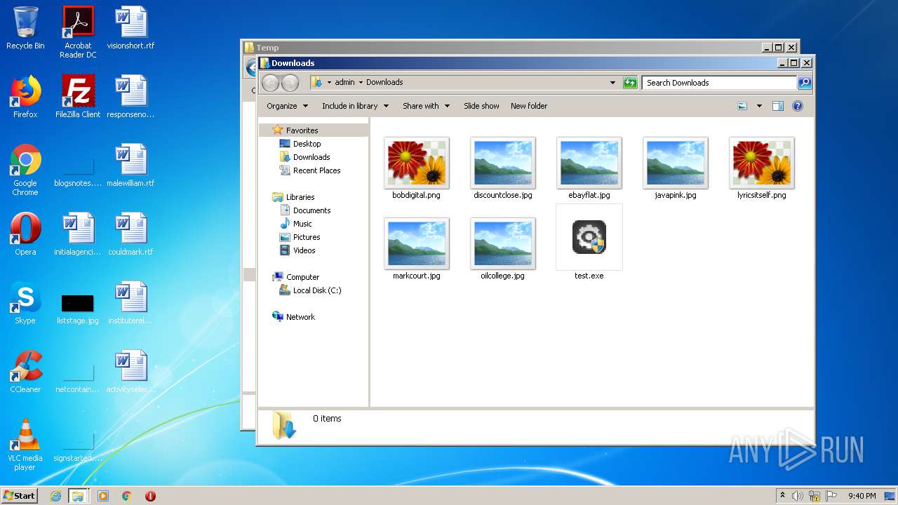Screen dimensions: 898x505
Task: Refresh the Downloads folder view
Action: coord(630,83)
